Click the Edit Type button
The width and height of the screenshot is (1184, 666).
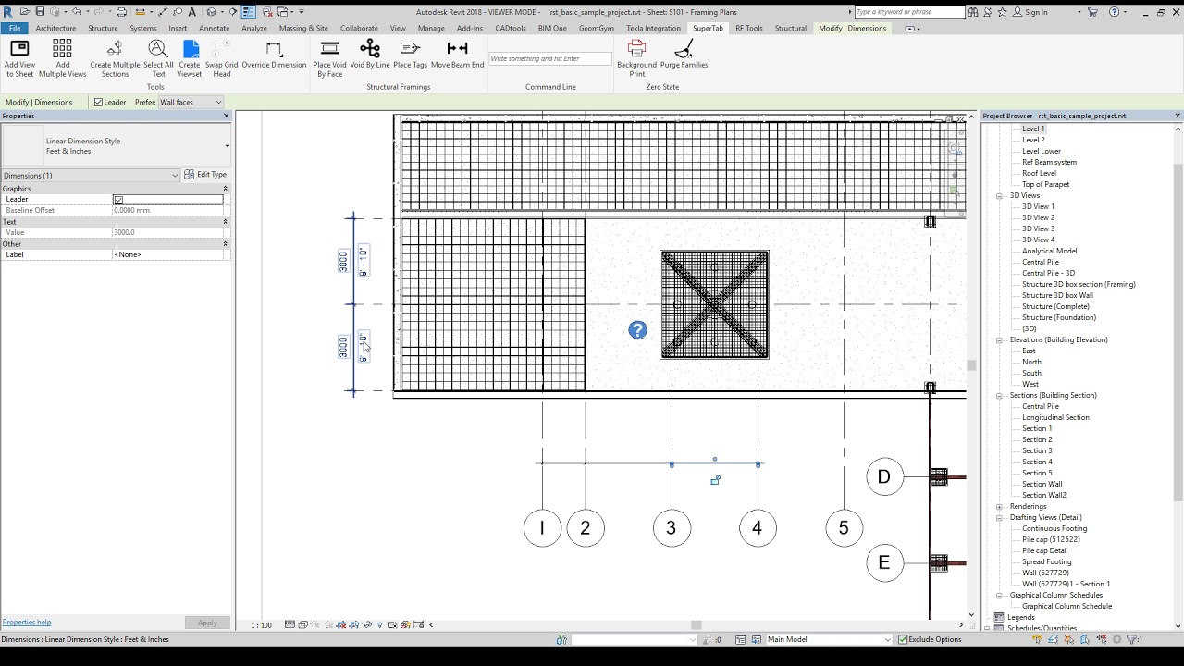[205, 175]
